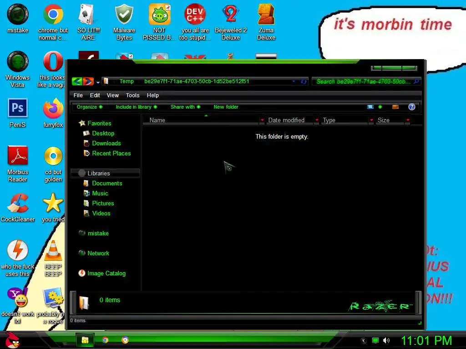Select mistake computer in navigation pane
The image size is (466, 349).
coord(94,233)
